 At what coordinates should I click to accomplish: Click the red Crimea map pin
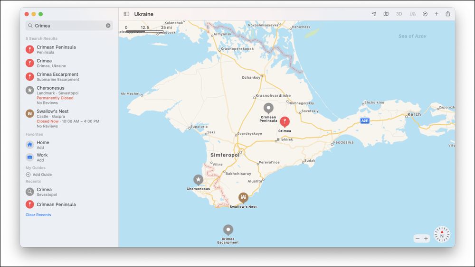pos(285,122)
